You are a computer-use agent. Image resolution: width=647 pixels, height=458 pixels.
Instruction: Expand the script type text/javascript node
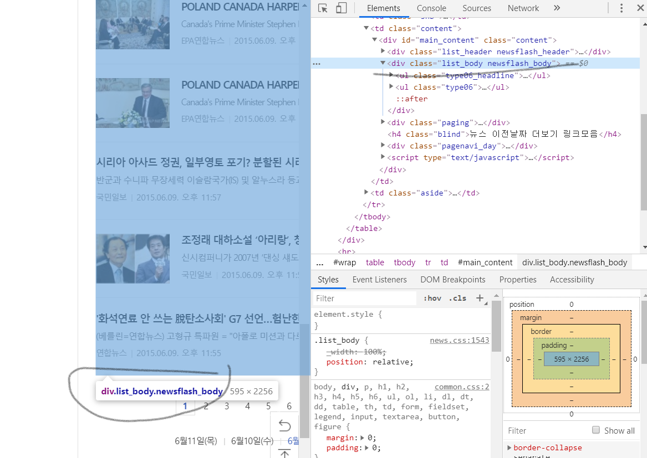click(x=383, y=157)
